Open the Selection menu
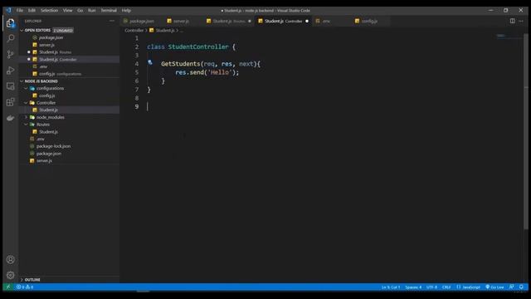531x299 pixels. [50, 11]
